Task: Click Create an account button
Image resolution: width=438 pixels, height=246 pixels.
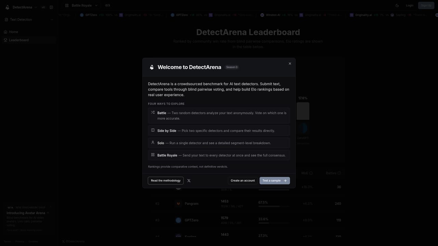Action: tap(243, 181)
